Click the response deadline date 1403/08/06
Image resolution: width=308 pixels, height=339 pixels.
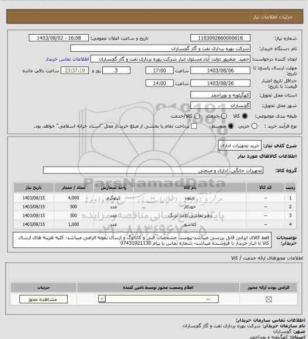pyautogui.click(x=220, y=71)
